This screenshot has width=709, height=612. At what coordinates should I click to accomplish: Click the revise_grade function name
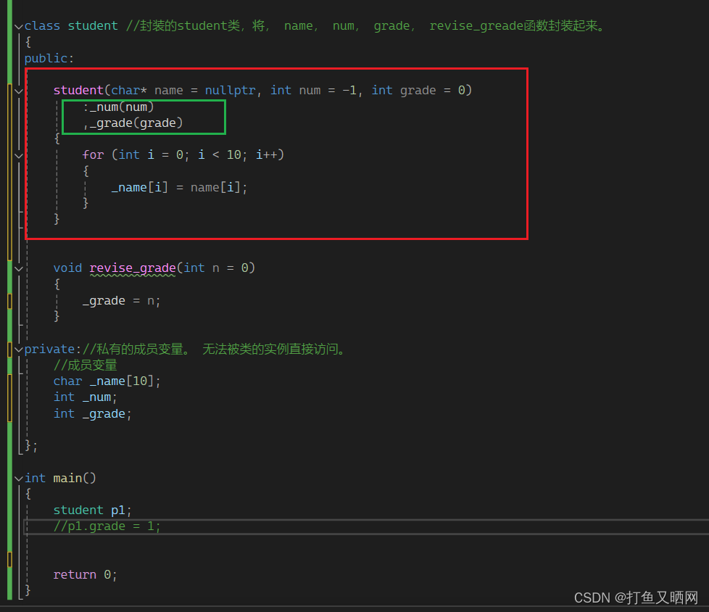pyautogui.click(x=133, y=268)
